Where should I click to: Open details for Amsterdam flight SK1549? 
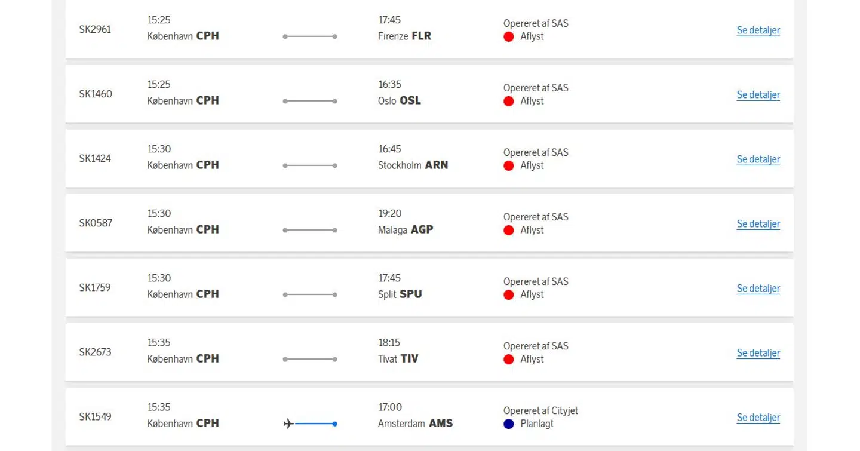(x=758, y=418)
